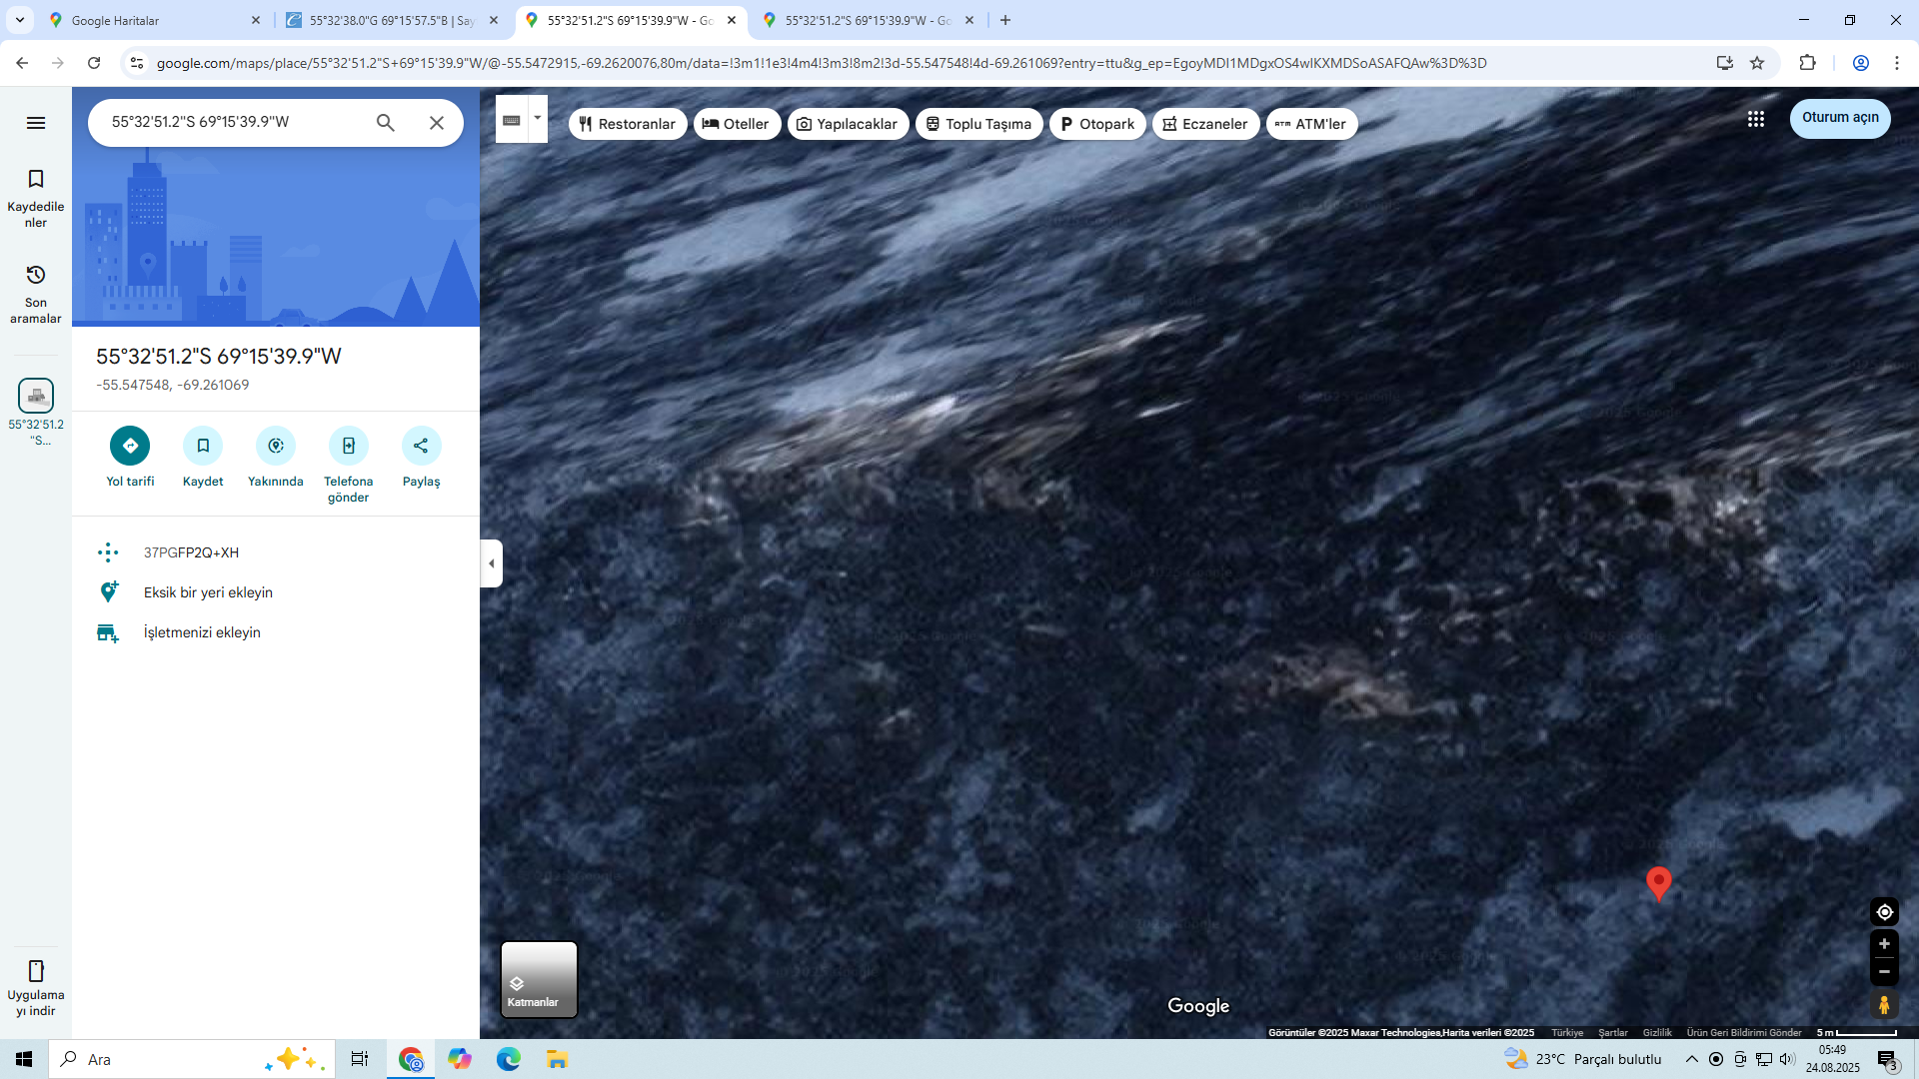
Task: Click the Yol tarifi directions icon
Action: pos(130,446)
